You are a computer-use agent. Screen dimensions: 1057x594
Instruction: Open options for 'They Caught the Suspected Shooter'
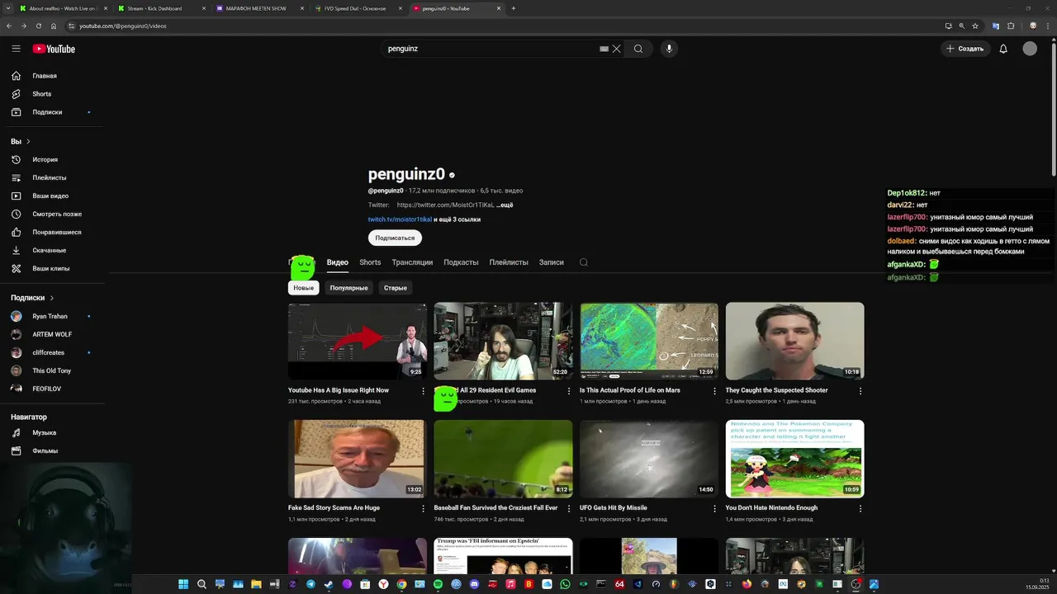[x=860, y=391]
